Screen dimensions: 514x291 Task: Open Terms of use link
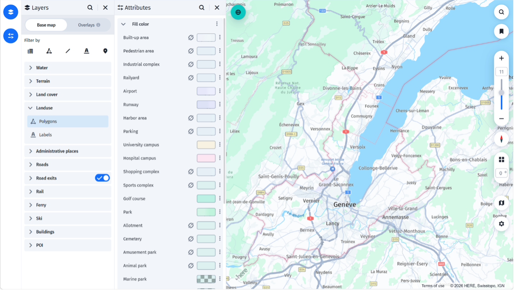(x=433, y=286)
